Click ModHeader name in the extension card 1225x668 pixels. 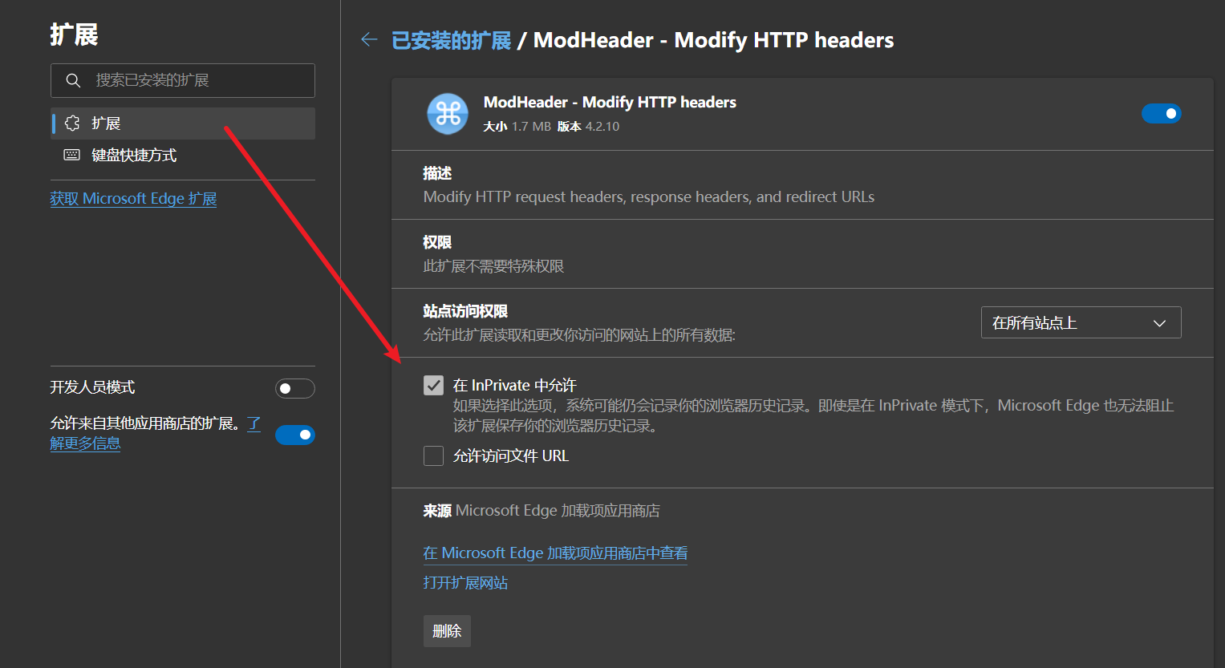click(610, 102)
